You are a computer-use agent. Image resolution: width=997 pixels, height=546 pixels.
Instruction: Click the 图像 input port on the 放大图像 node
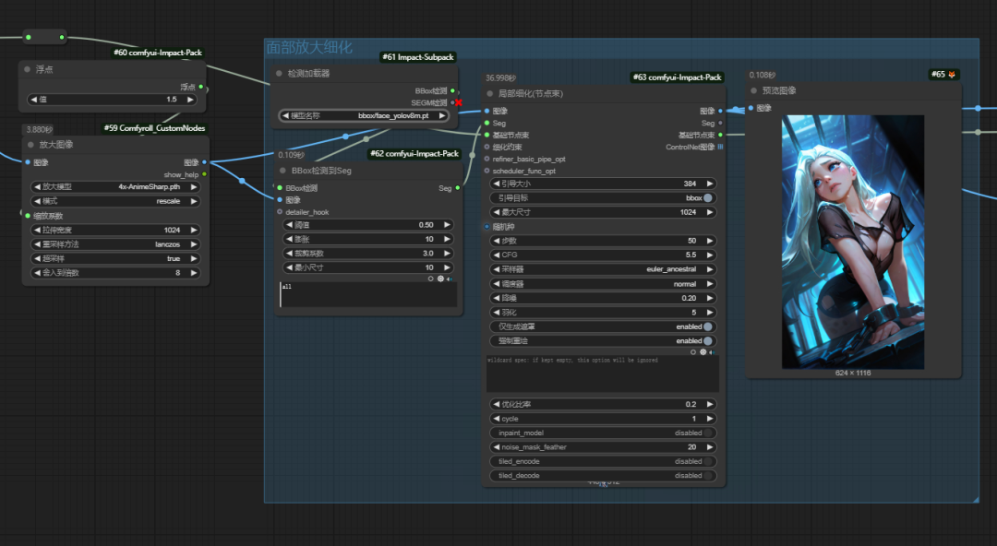click(28, 162)
